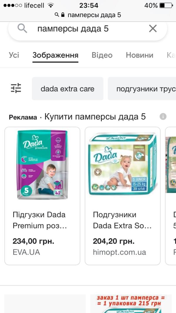Tap the Wi-Fi status icon
176x313 pixels.
pos(51,5)
